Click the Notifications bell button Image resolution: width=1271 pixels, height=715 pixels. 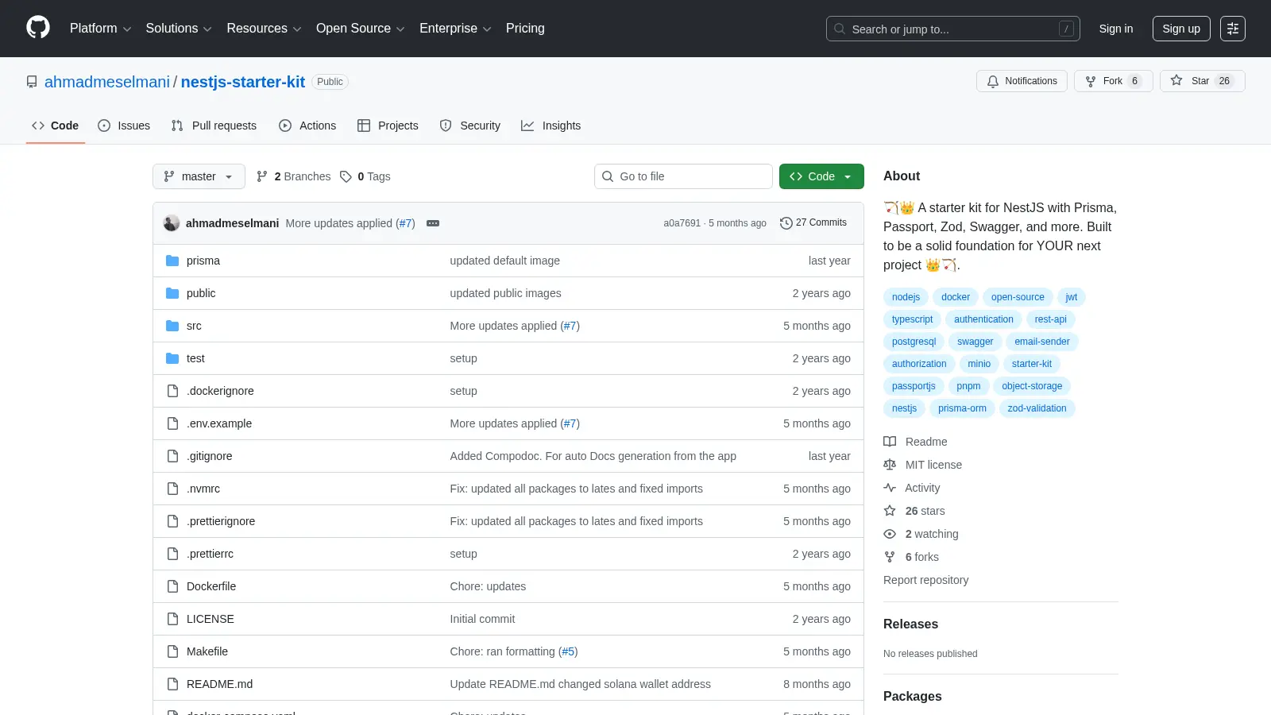point(1022,81)
